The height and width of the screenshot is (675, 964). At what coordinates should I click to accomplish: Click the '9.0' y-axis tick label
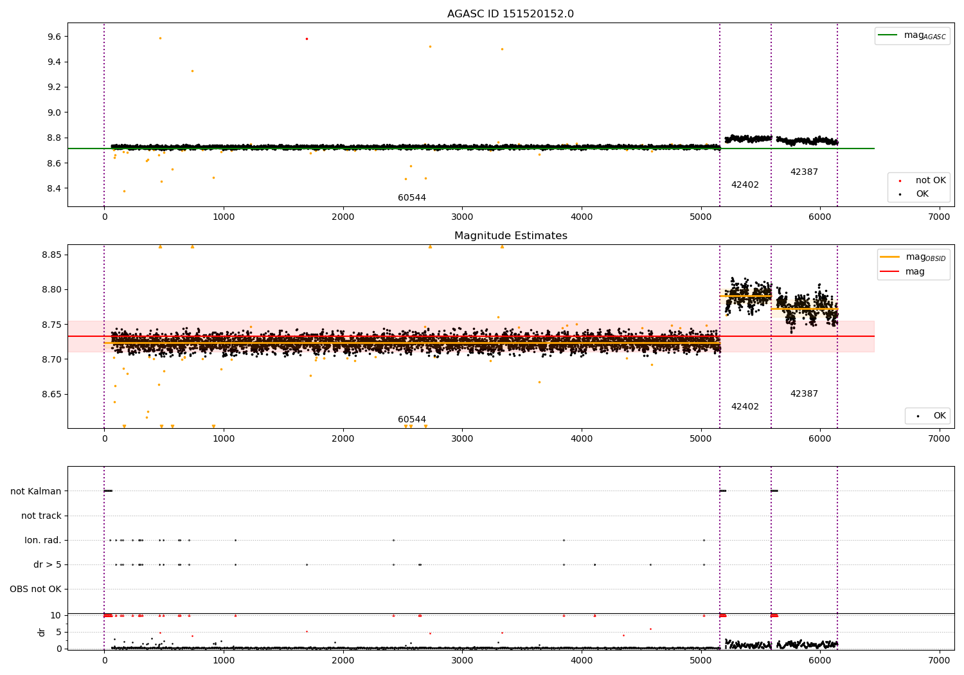(54, 113)
